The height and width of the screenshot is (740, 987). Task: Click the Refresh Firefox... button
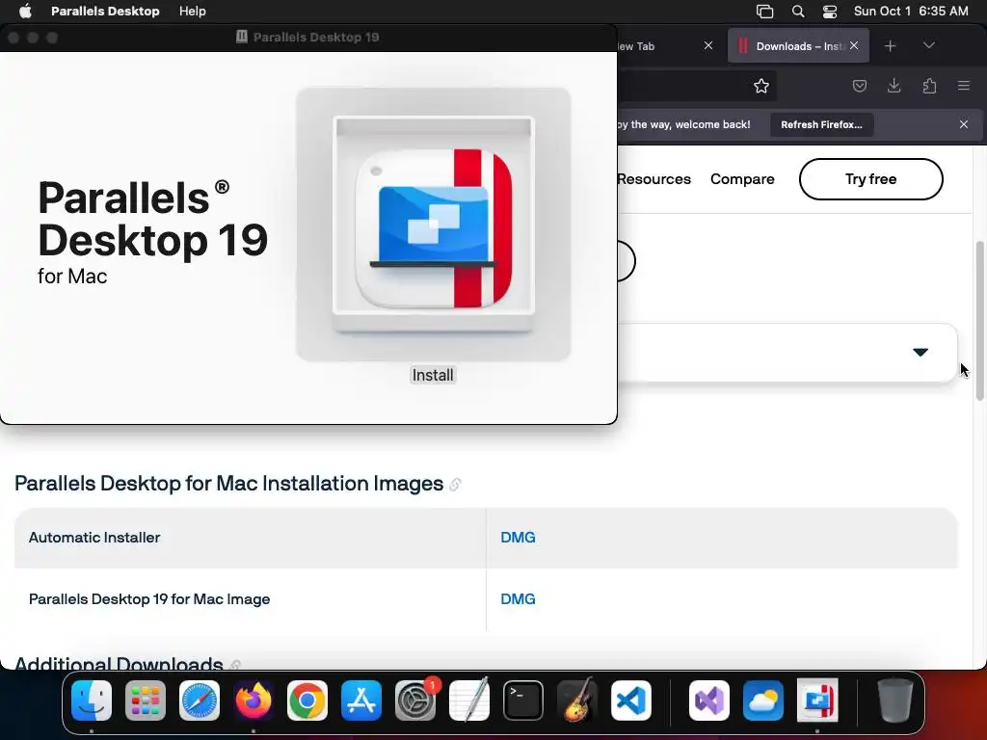point(821,124)
